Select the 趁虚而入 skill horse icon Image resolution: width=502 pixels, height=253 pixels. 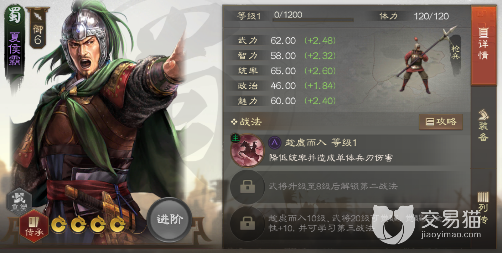click(247, 150)
